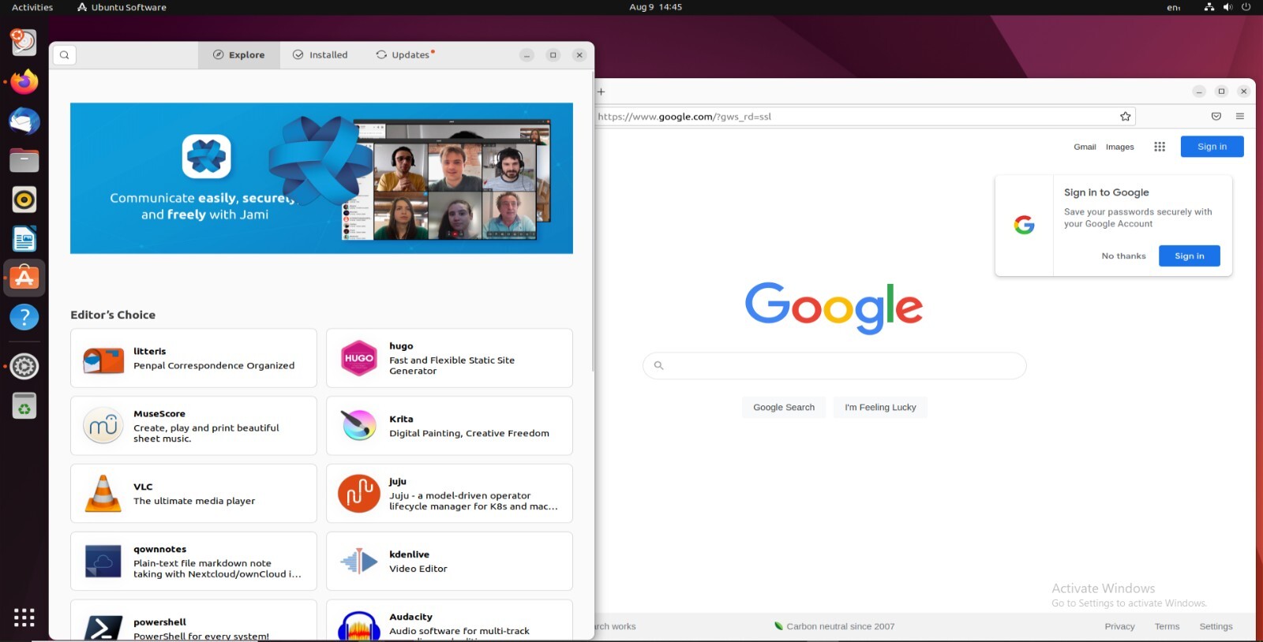Click the I'm Feeling Lucky button
This screenshot has height=642, width=1263.
tap(880, 408)
